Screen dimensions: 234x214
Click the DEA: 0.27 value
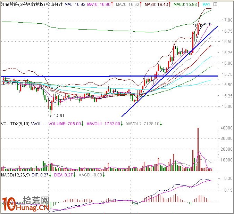tap(64, 175)
